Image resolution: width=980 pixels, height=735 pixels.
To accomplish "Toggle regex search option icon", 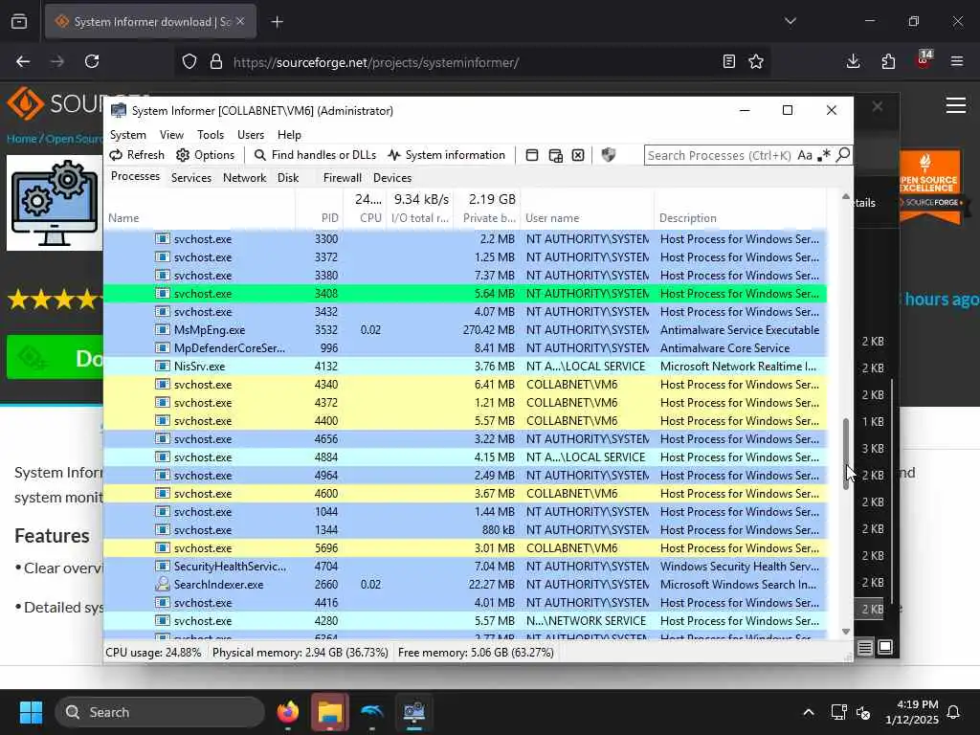I will pos(824,154).
